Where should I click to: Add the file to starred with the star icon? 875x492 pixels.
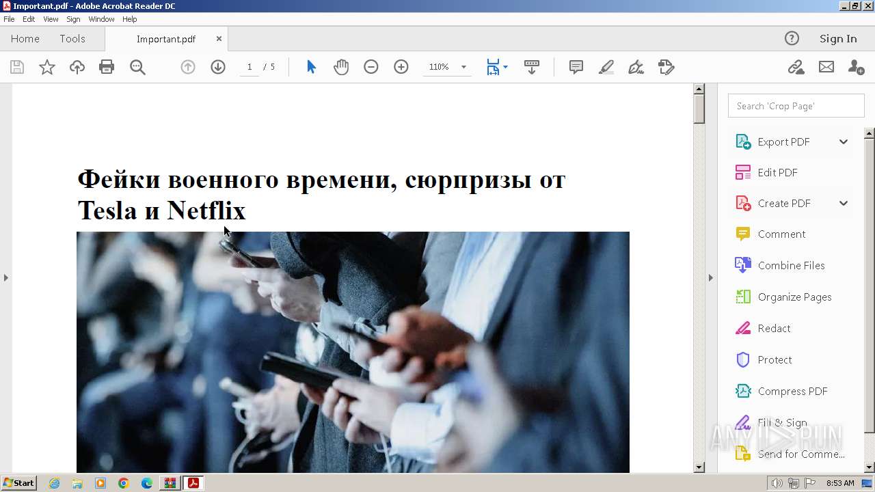(x=47, y=67)
